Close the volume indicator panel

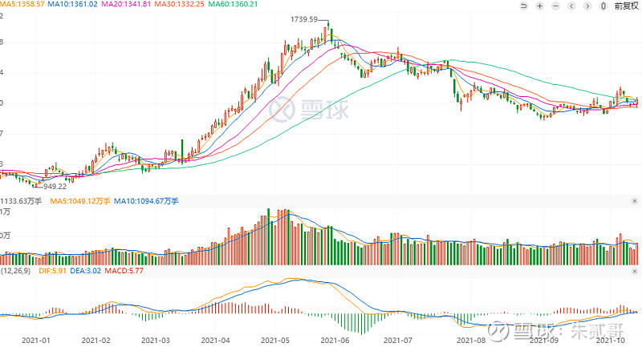tap(635, 201)
